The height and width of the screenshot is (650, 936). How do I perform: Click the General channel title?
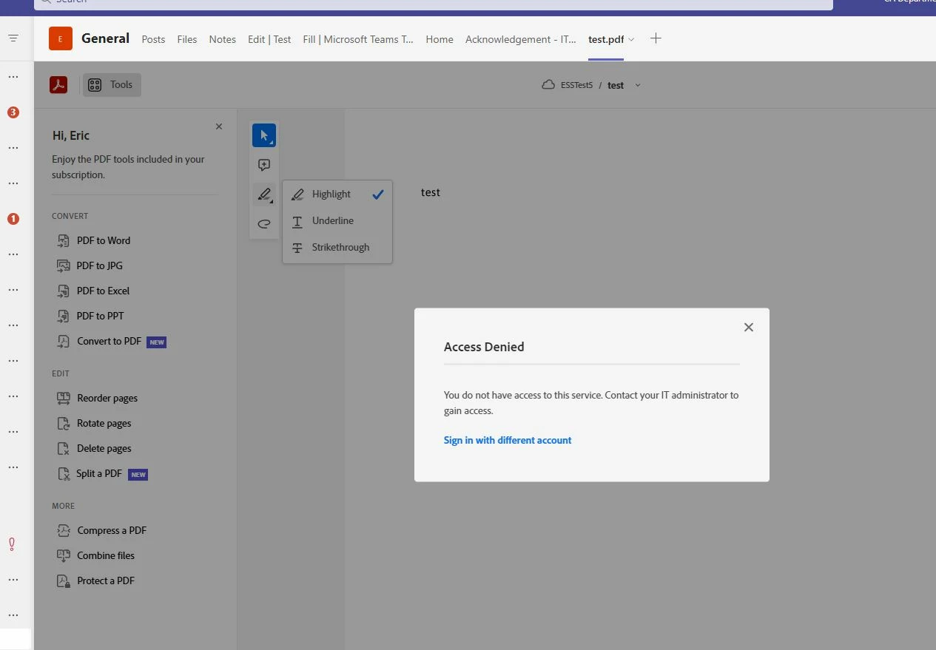105,38
